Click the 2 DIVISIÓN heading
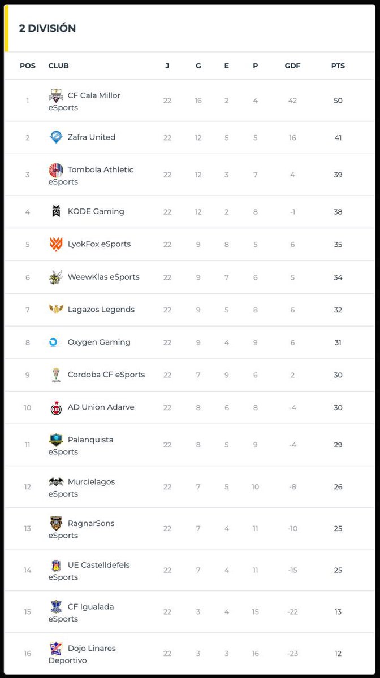This screenshot has width=380, height=678. coord(47,28)
